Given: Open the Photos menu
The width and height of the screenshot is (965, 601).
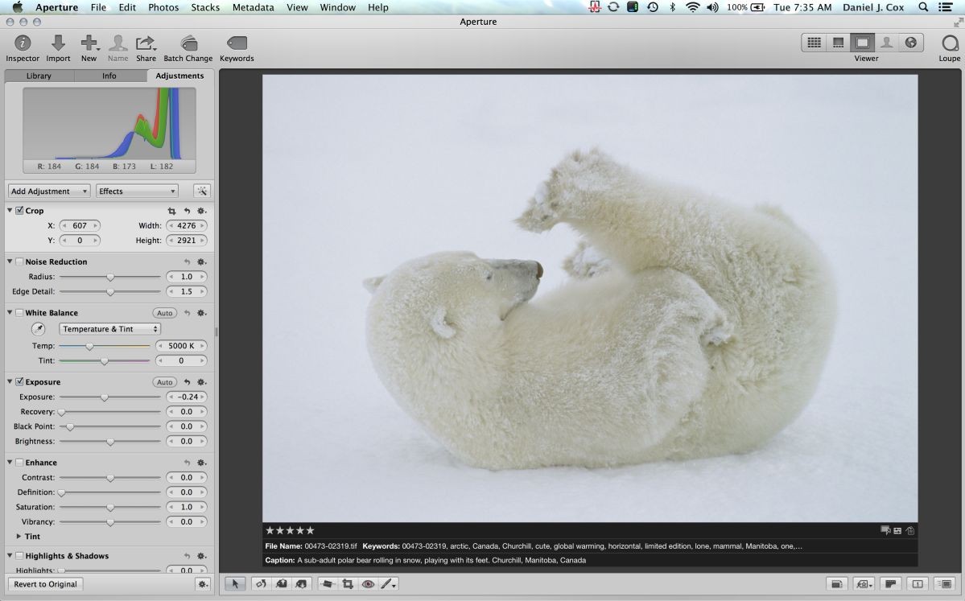Looking at the screenshot, I should 163,7.
